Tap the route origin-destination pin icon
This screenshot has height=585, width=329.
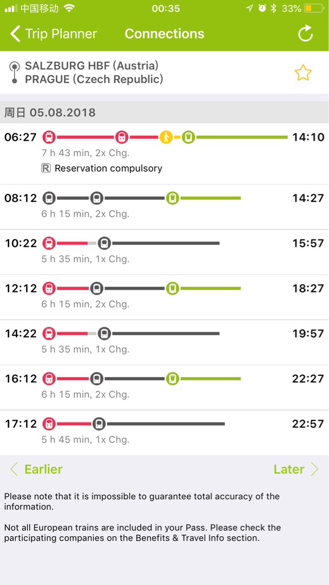click(14, 73)
